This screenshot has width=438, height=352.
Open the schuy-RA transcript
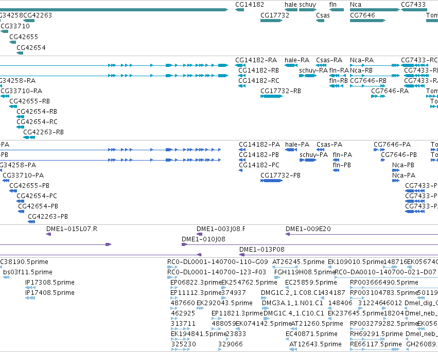click(313, 71)
